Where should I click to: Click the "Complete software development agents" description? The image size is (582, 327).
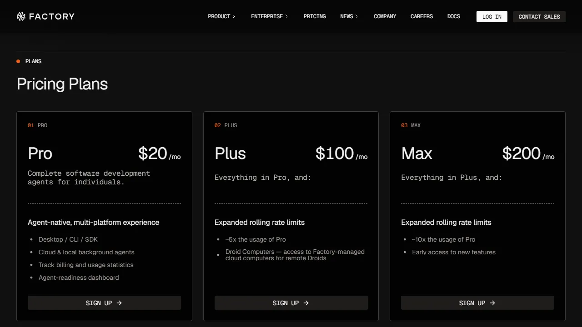click(89, 178)
